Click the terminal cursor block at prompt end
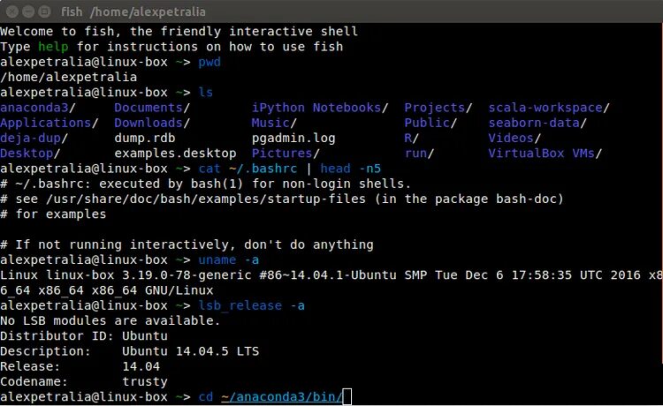The width and height of the screenshot is (663, 406). tap(347, 396)
